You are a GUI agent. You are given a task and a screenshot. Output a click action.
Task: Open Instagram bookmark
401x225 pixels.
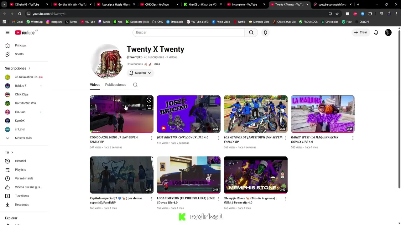pos(54,22)
